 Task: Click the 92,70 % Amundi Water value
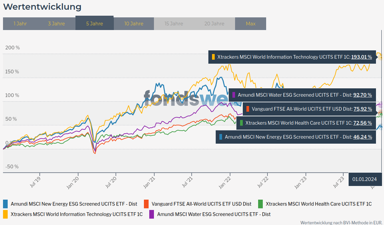[362, 94]
